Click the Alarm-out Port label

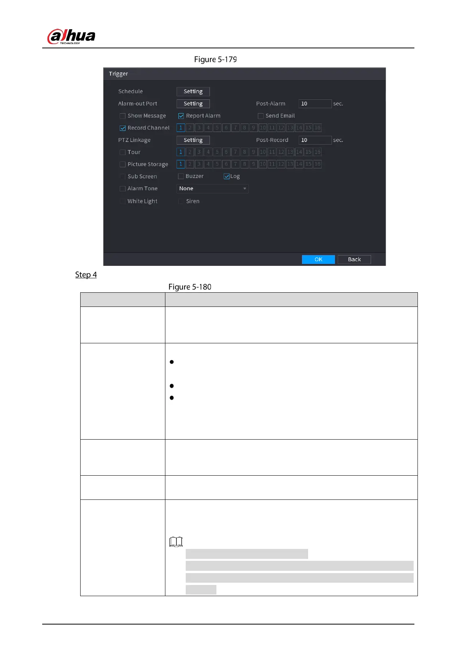(x=138, y=104)
